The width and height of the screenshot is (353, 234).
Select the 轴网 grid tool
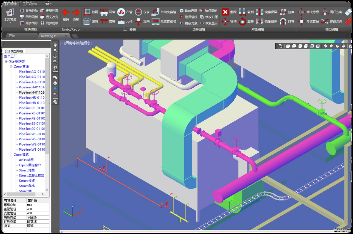(x=91, y=12)
